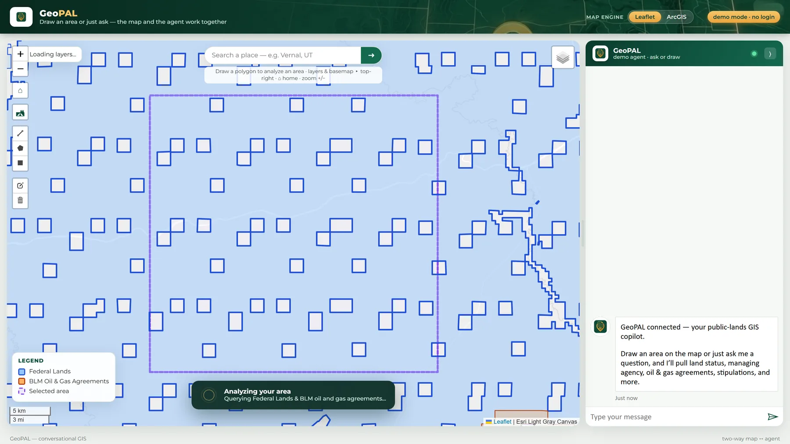This screenshot has height=444, width=790.
Task: Click the GeoPAL connected welcome message
Action: pyautogui.click(x=696, y=354)
